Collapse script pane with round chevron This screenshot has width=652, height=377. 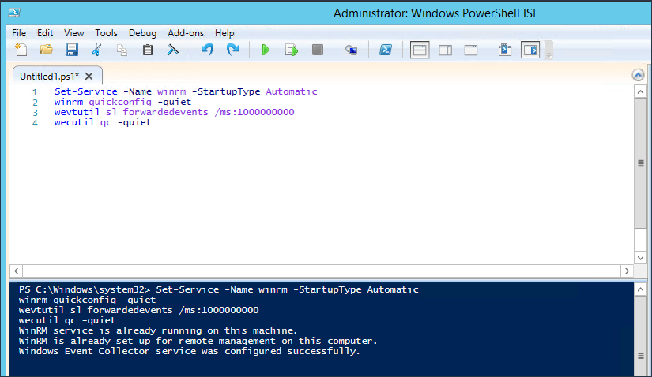coord(638,75)
